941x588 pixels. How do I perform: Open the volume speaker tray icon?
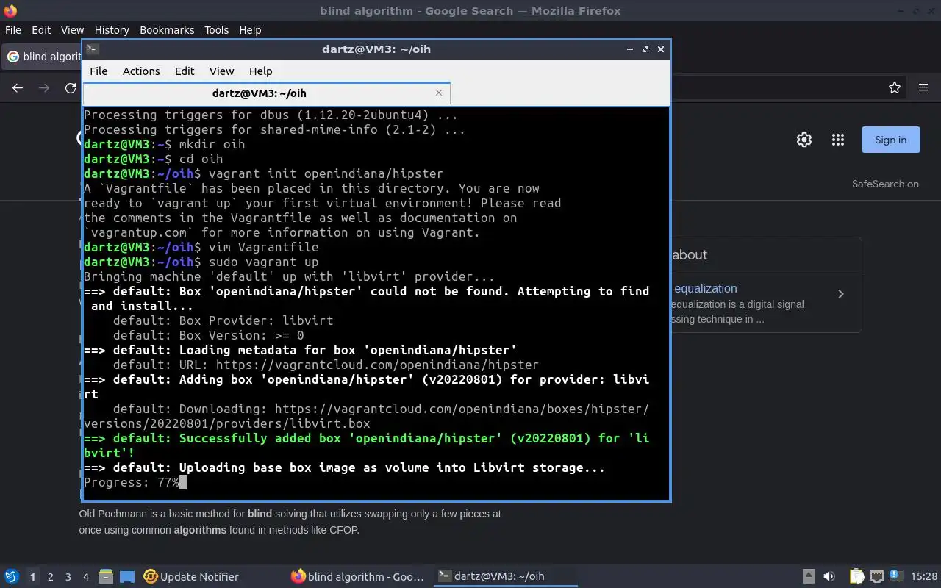tap(829, 577)
